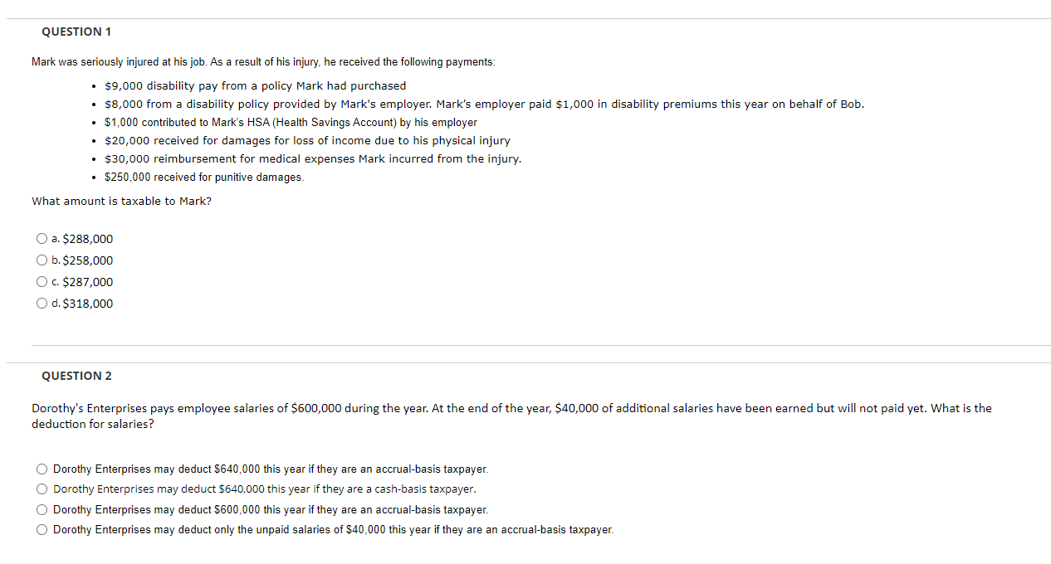Choose option c. $287,000

[41, 281]
